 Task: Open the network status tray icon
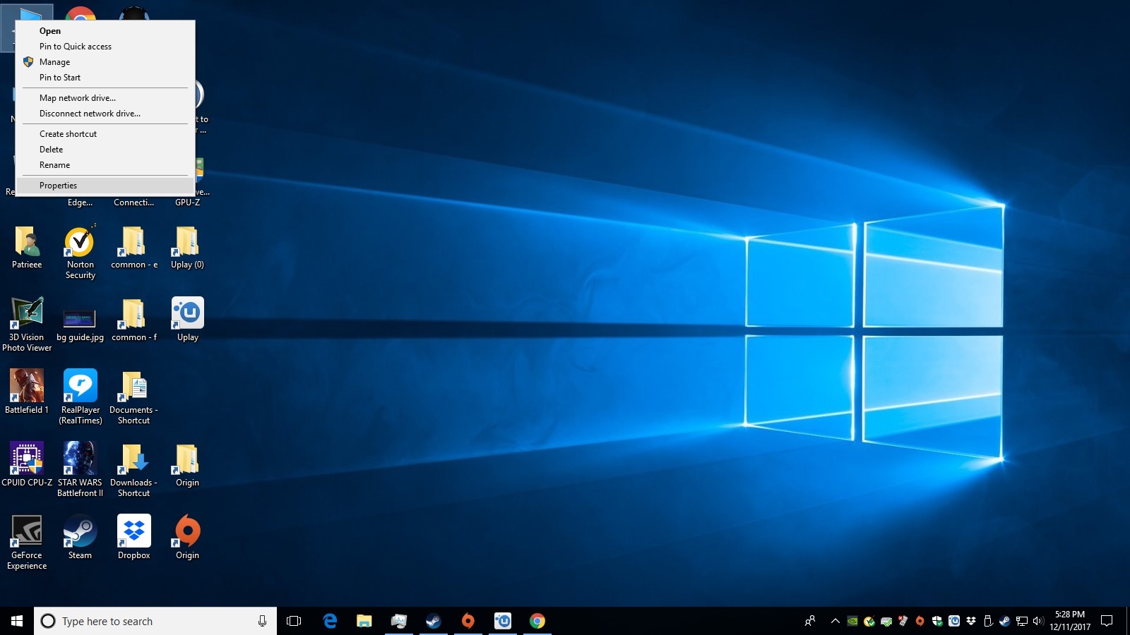tap(1021, 621)
